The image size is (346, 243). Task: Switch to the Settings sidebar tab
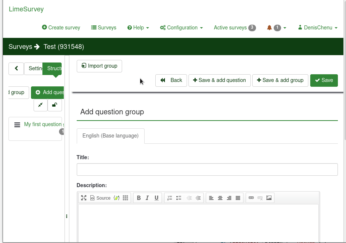coord(35,68)
